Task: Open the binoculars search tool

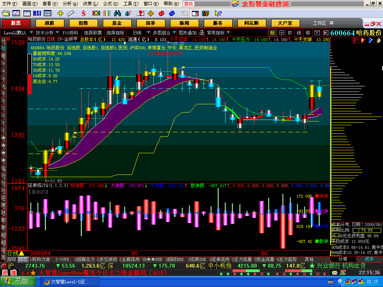Action: coord(117,13)
